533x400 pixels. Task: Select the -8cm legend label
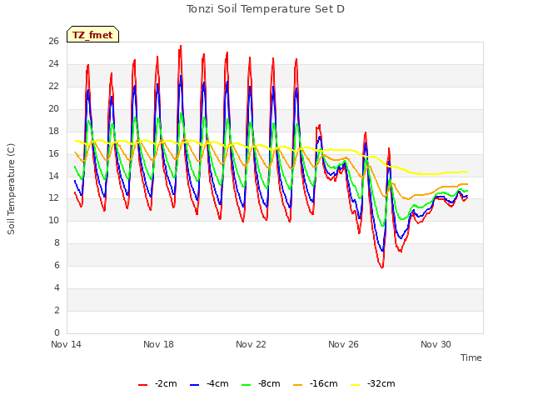pyautogui.click(x=269, y=383)
